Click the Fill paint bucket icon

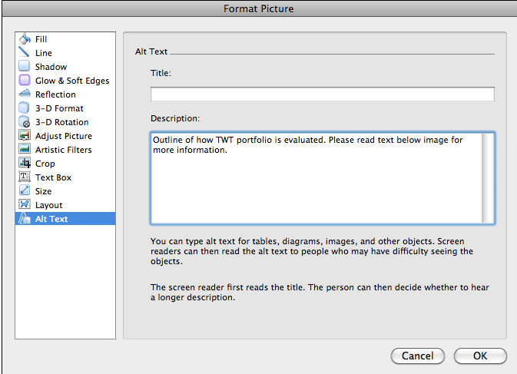[x=25, y=39]
